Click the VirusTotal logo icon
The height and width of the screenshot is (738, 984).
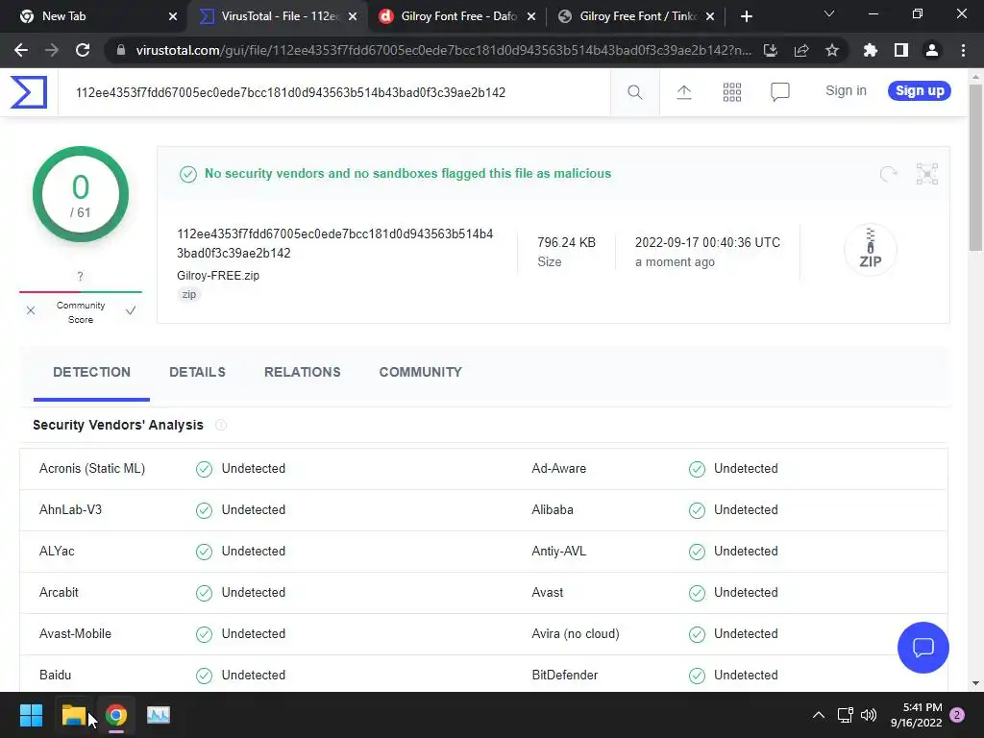29,92
